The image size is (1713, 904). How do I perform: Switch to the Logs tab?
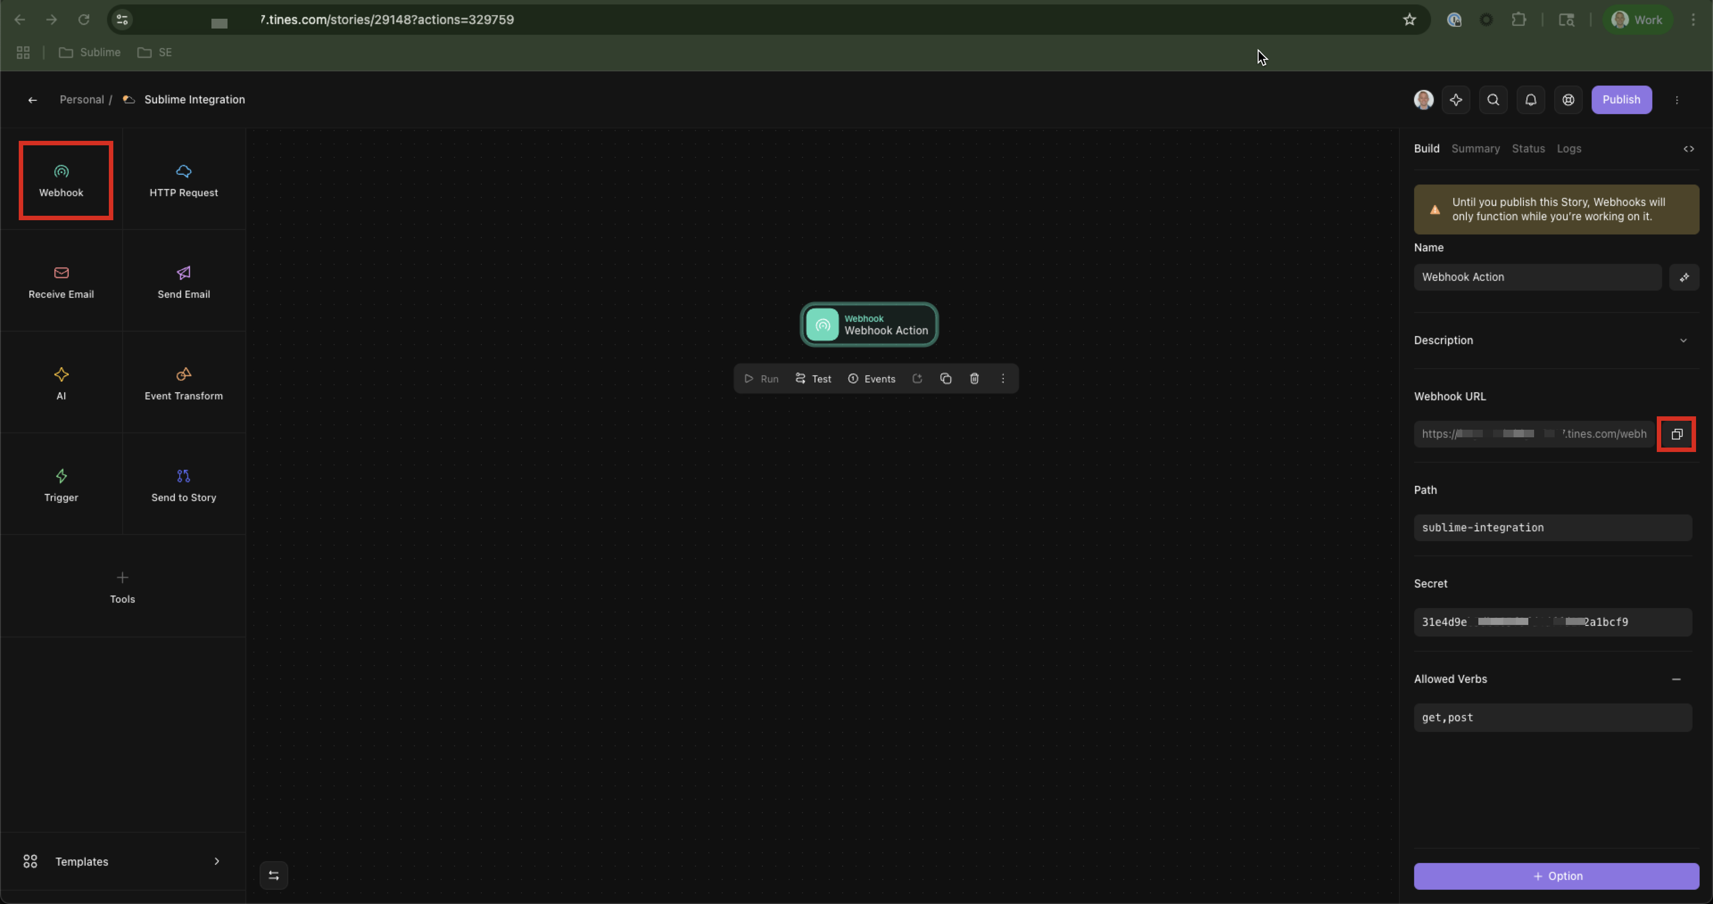click(x=1569, y=149)
